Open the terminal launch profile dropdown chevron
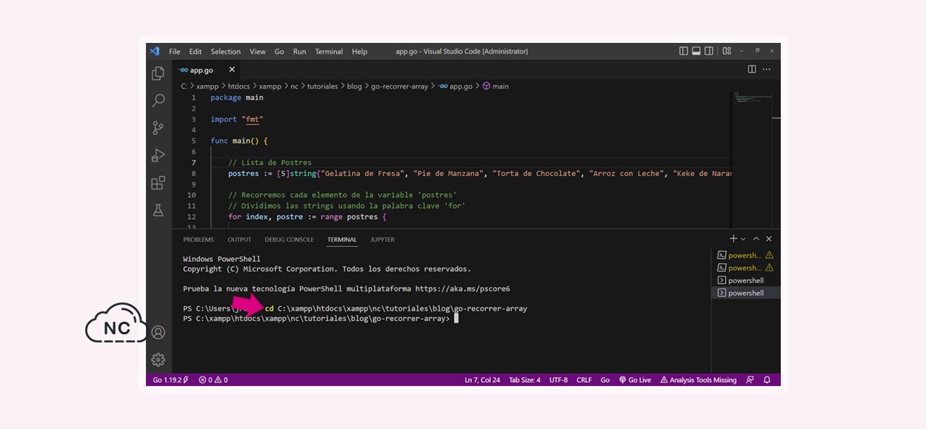Image resolution: width=926 pixels, height=429 pixels. pyautogui.click(x=743, y=239)
